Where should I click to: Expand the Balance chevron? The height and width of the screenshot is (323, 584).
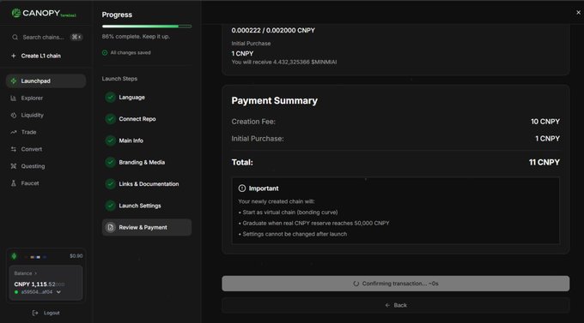36,273
